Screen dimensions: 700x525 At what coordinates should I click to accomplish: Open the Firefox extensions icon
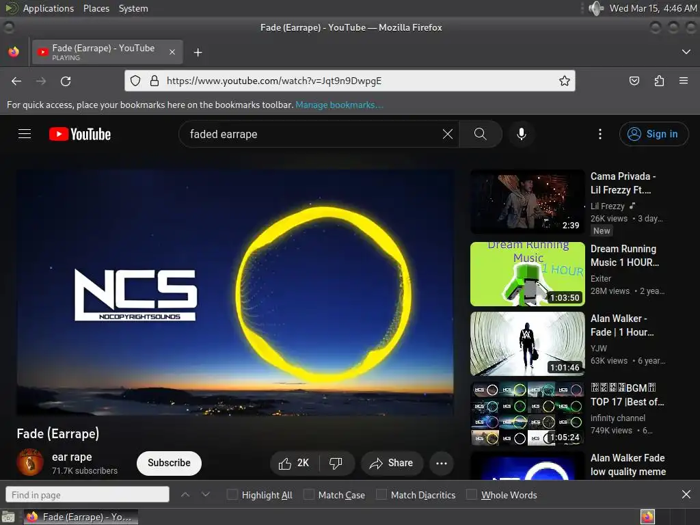coord(659,81)
